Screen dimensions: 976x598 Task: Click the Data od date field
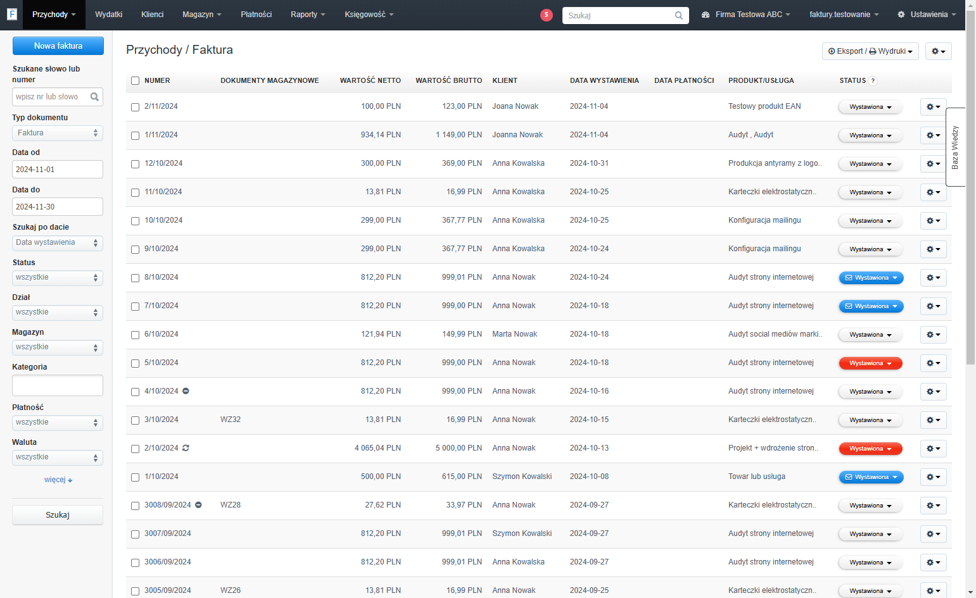tap(58, 170)
